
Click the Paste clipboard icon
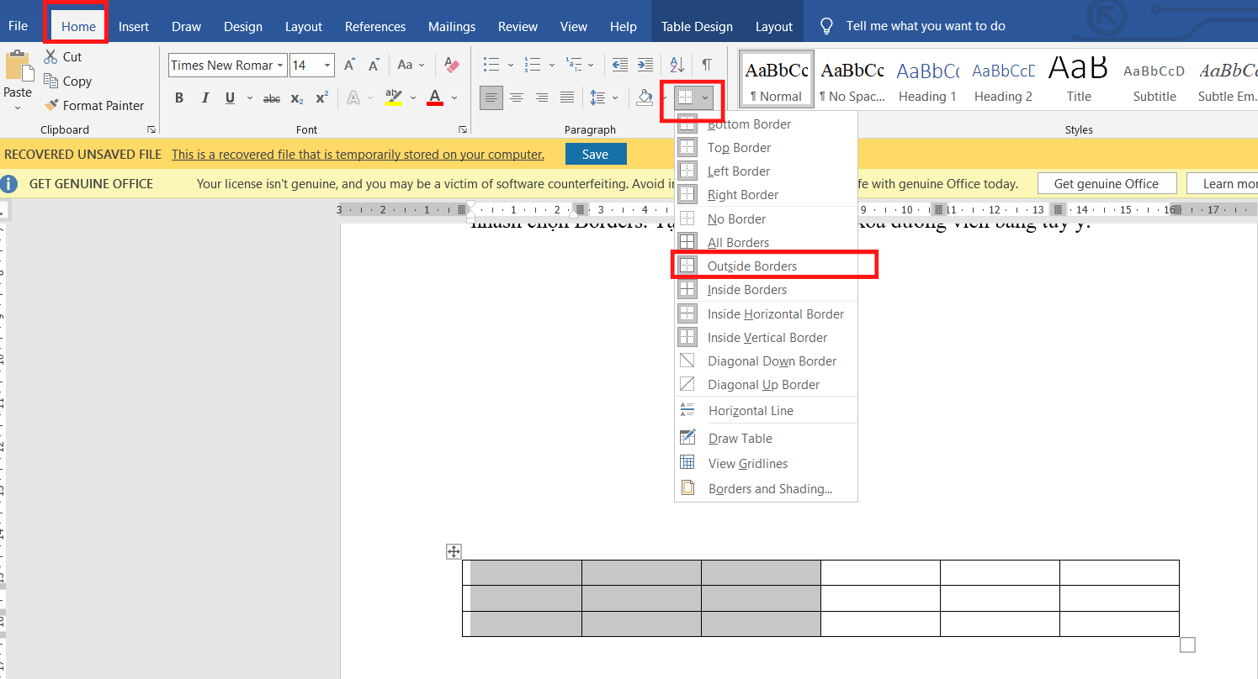point(18,66)
